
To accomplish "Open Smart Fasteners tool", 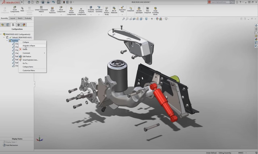I will 52,10.
